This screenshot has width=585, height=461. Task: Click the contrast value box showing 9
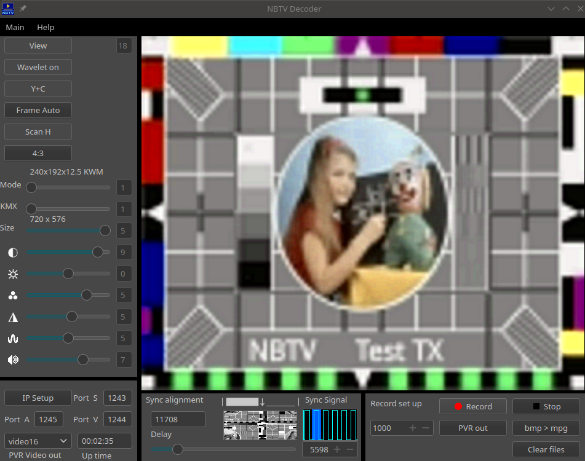click(x=123, y=252)
